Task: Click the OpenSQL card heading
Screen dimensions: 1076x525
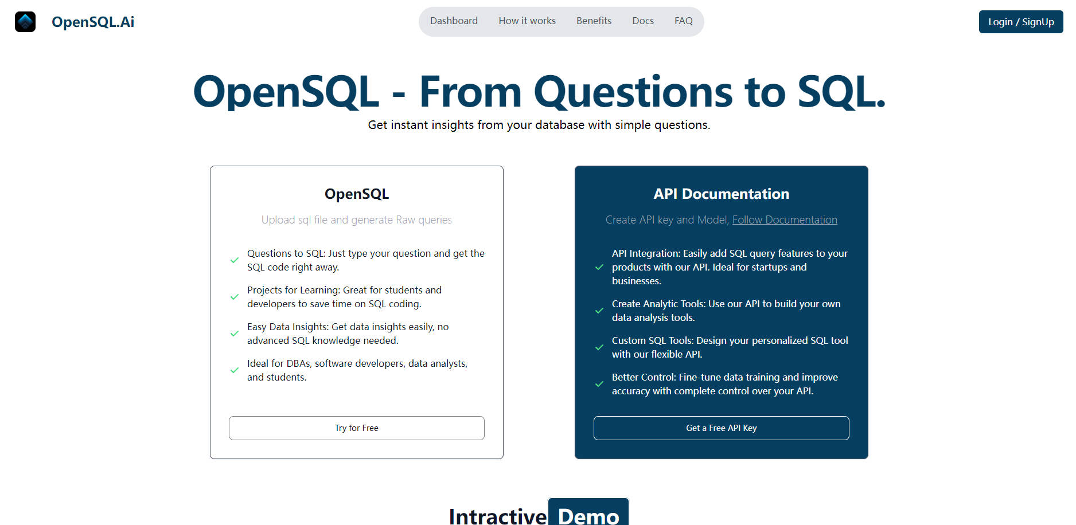Action: [x=356, y=194]
